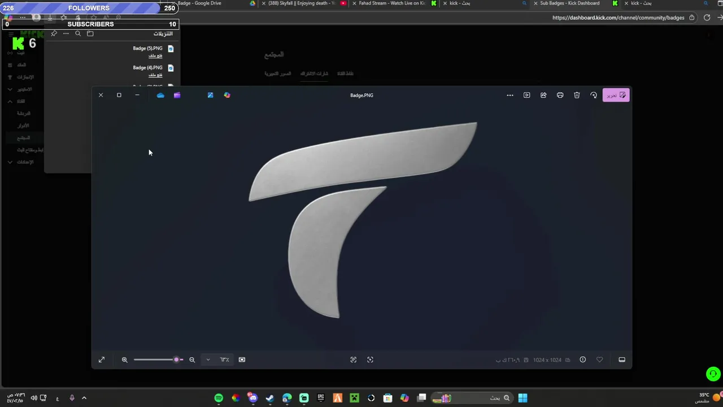Open Discord from the taskbar

click(252, 398)
